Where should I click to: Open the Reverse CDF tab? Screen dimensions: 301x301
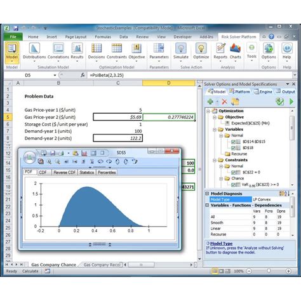pos(65,172)
